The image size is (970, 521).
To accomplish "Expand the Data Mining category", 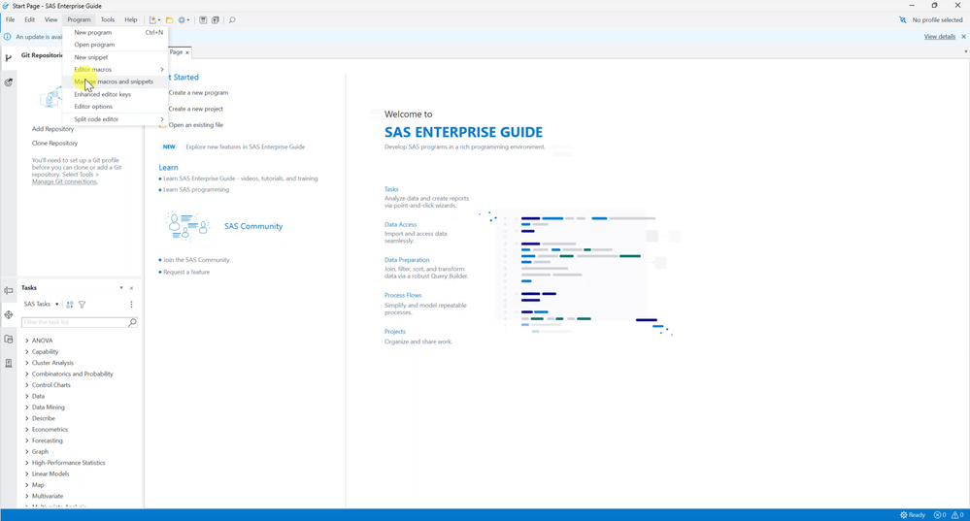I will point(26,407).
